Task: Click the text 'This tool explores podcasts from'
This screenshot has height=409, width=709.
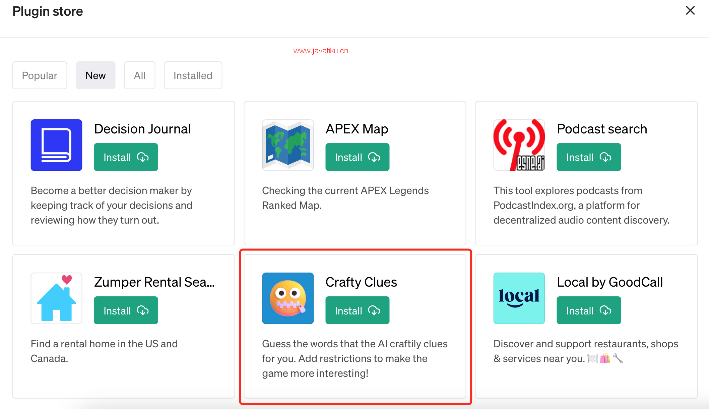Action: coord(568,190)
